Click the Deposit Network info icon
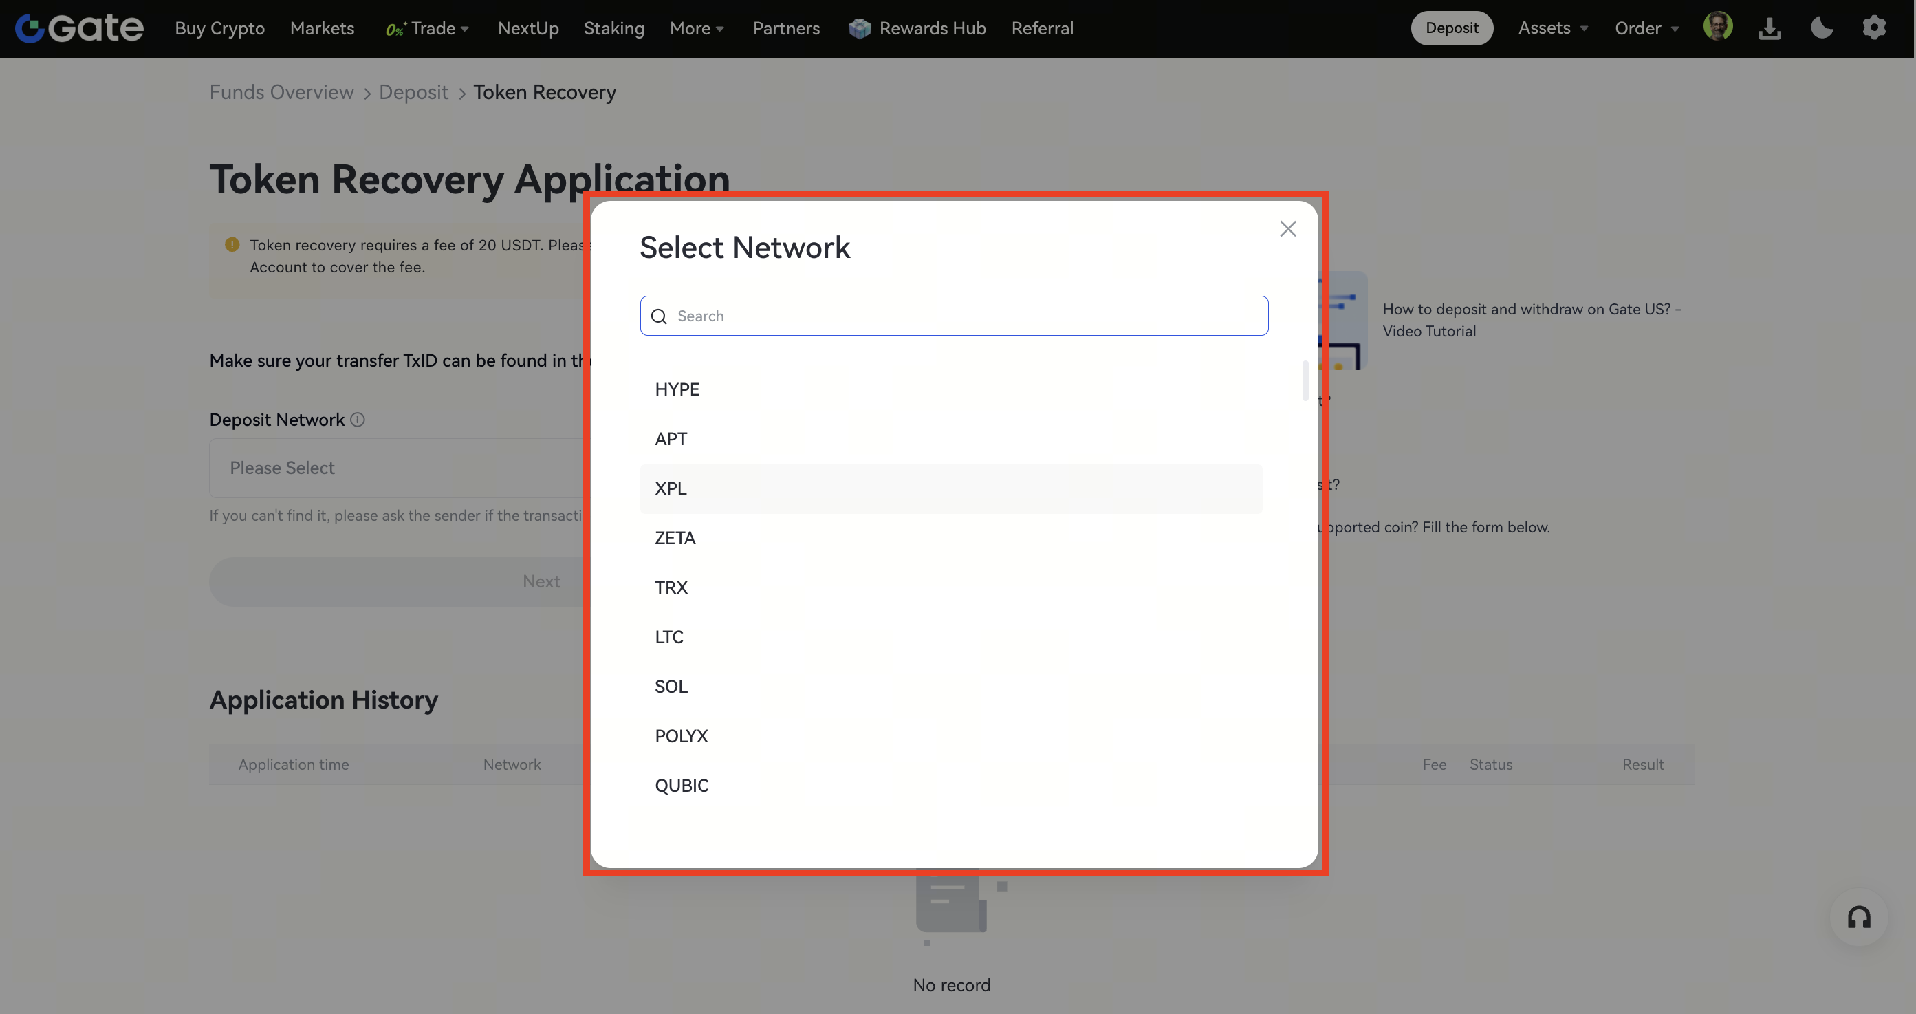 pyautogui.click(x=358, y=420)
